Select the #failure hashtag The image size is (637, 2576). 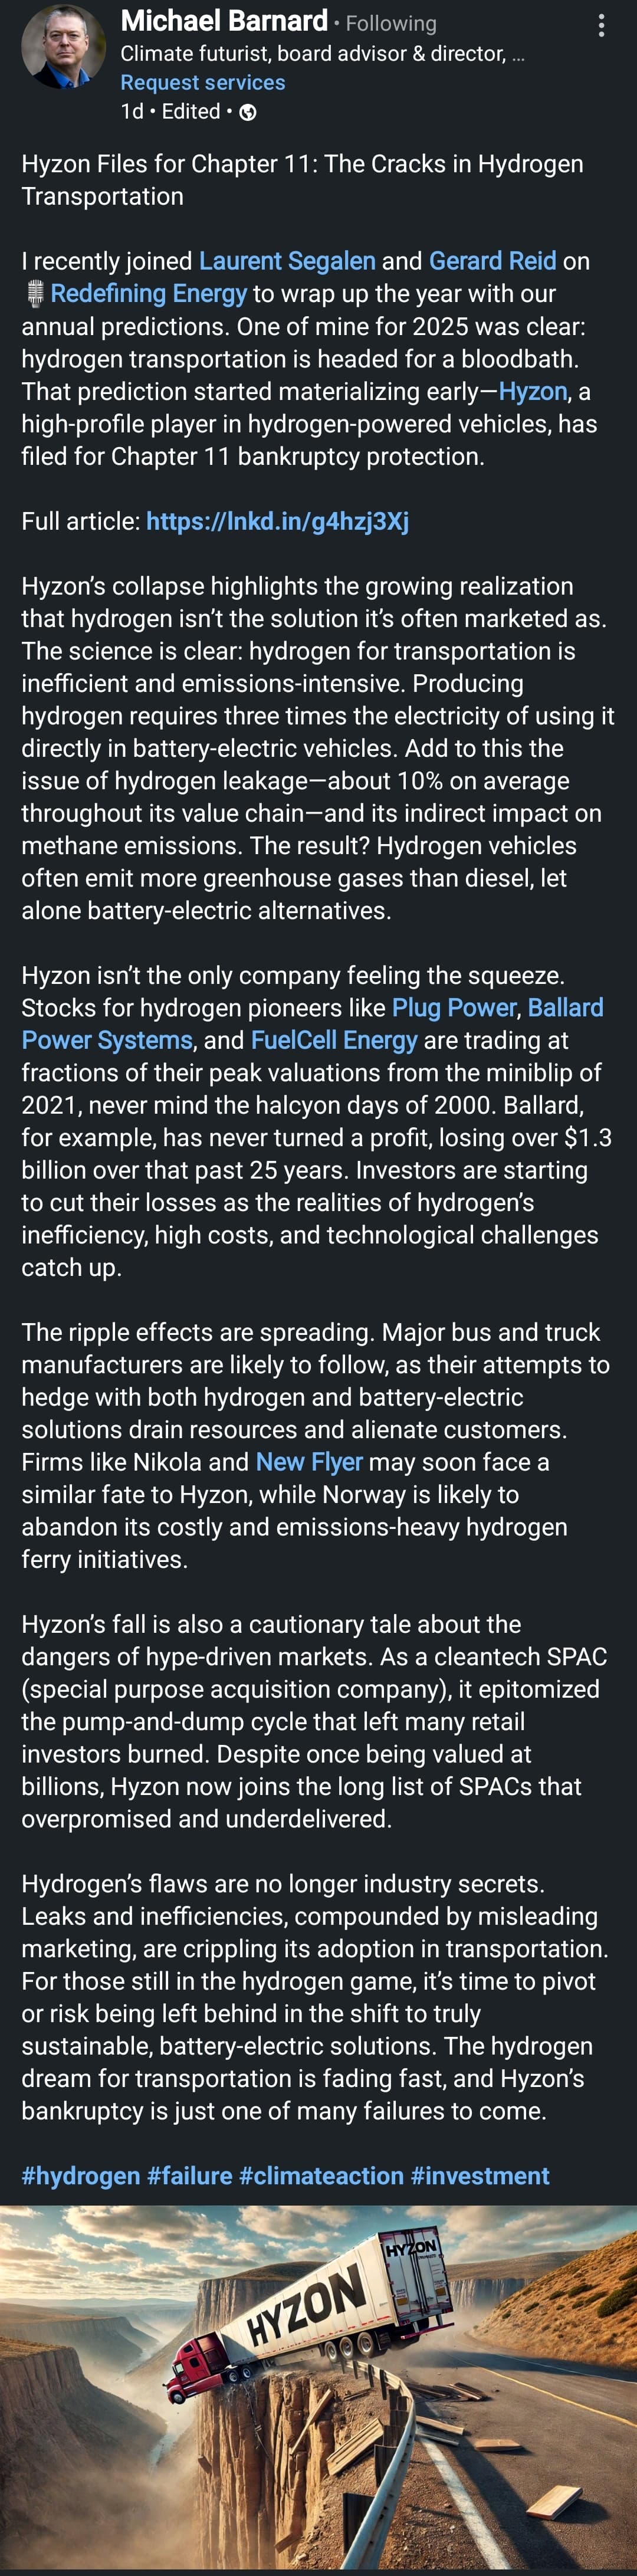point(190,2176)
